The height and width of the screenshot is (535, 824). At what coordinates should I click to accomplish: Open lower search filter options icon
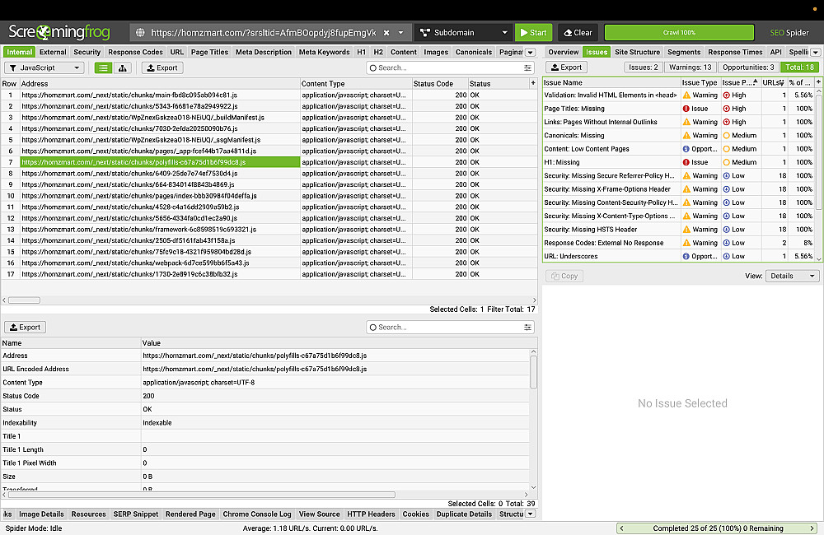[x=527, y=327]
